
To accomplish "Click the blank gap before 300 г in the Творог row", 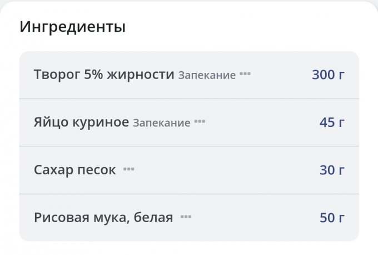I will pos(281,75).
